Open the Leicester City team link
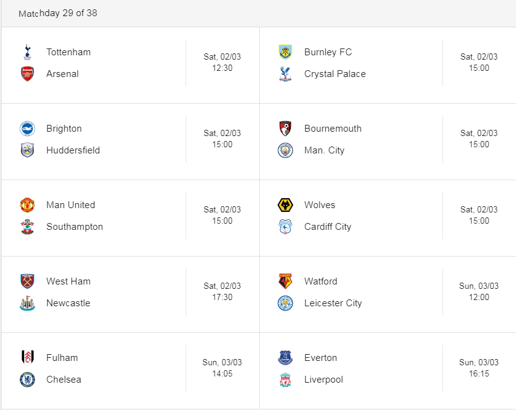The height and width of the screenshot is (410, 516). click(x=333, y=303)
